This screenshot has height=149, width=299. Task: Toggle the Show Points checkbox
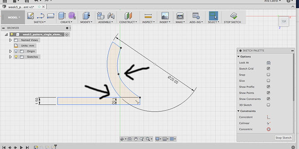[x=269, y=93]
